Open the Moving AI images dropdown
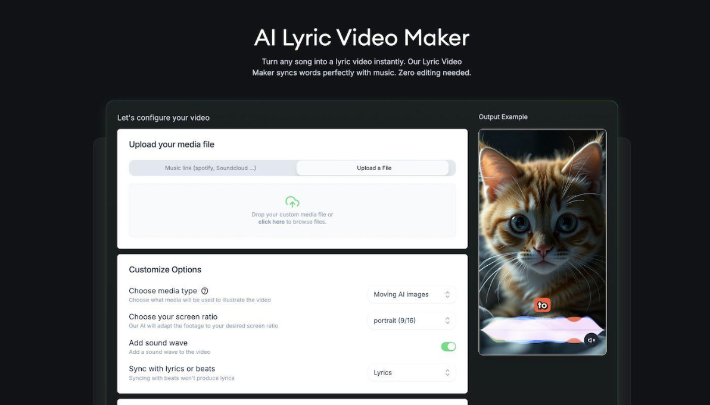 (x=411, y=294)
